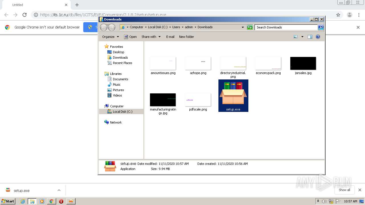Open new tab plus button in Chrome

tap(77, 5)
